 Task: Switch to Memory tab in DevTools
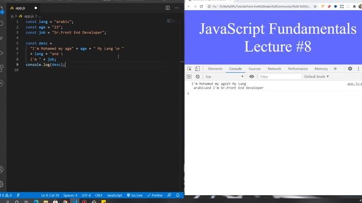click(x=321, y=69)
